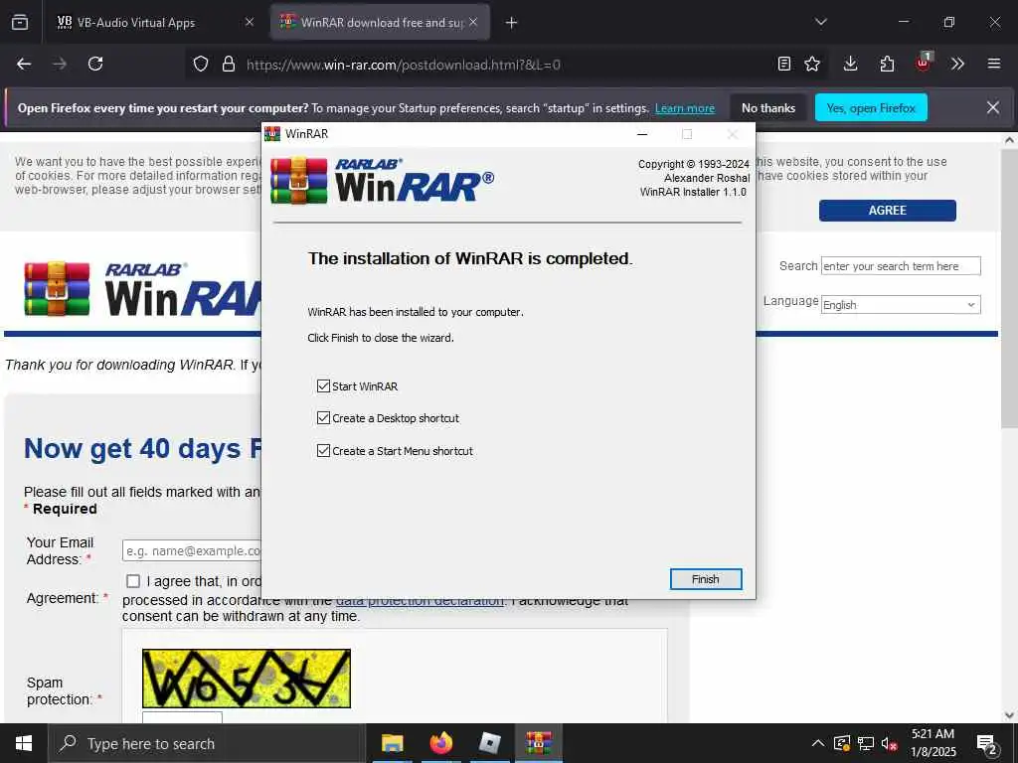Click Yes, open Firefox button
1018x763 pixels.
click(x=871, y=107)
